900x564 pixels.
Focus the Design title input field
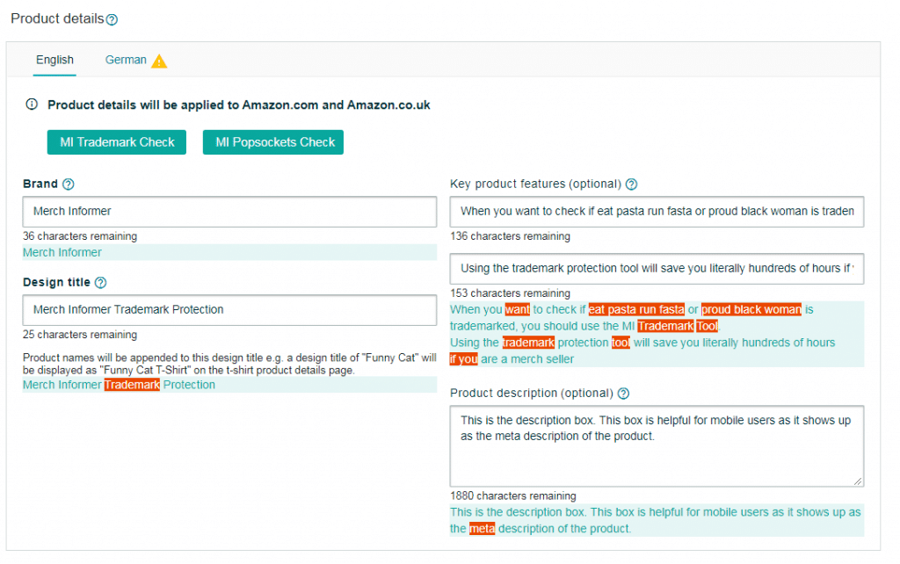click(x=229, y=310)
